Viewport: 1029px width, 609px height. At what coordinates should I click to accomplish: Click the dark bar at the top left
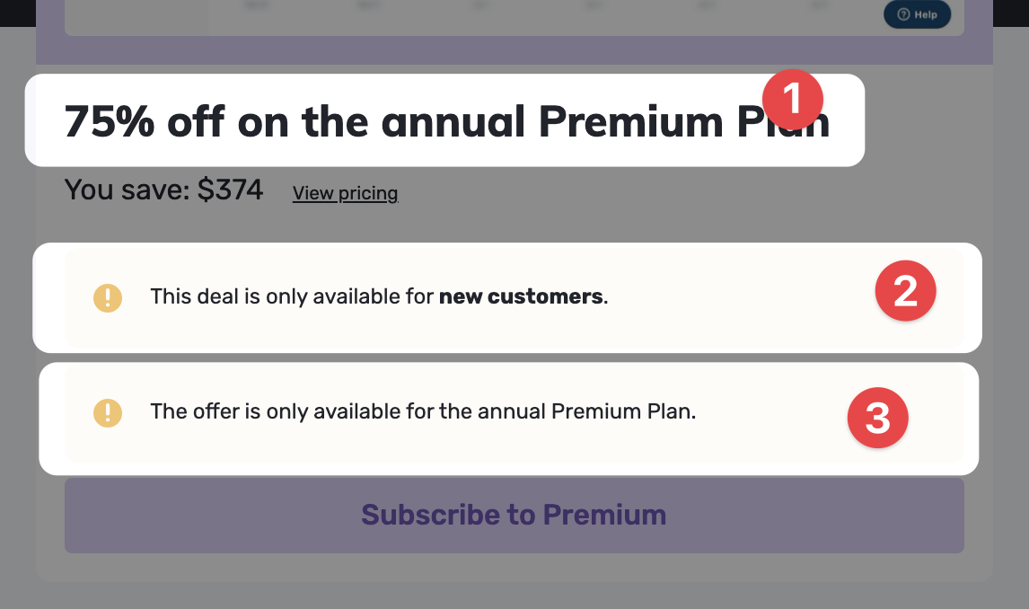click(16, 12)
